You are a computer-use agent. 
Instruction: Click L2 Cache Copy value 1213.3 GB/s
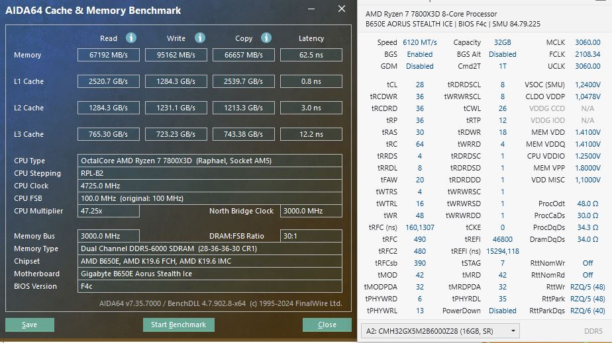point(244,108)
